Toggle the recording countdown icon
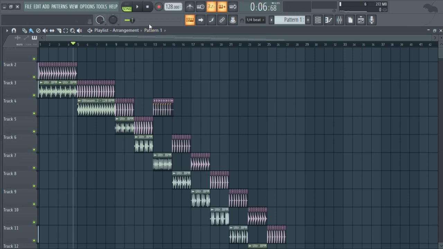The image size is (443, 249). click(x=211, y=7)
